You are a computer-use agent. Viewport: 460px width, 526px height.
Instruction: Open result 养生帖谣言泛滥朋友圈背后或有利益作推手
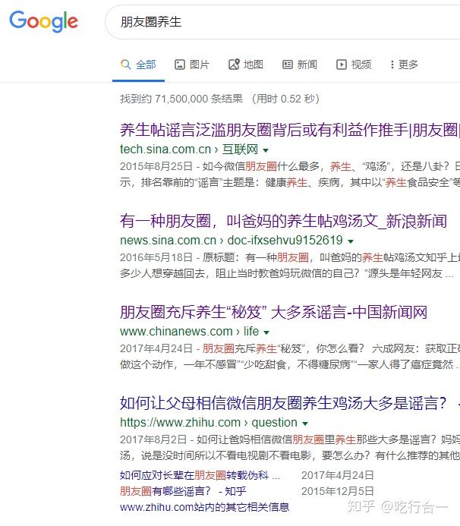click(x=290, y=130)
